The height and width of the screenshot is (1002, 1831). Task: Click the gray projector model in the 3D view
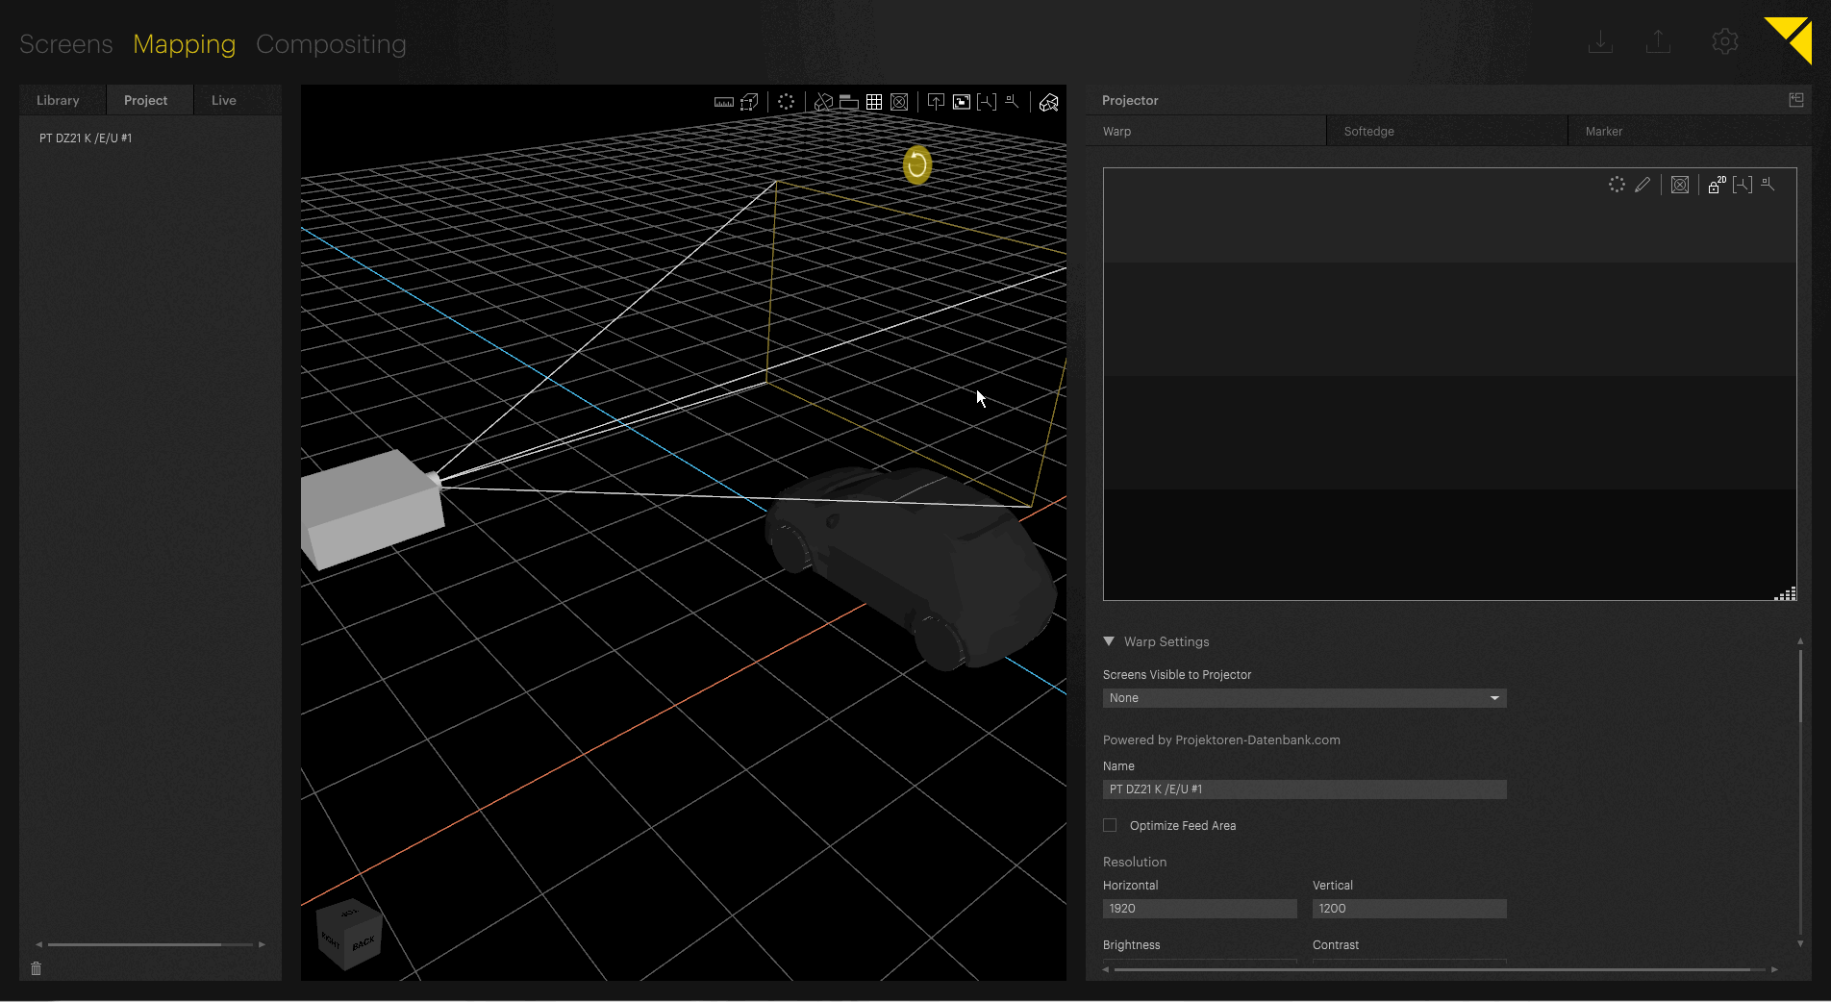click(372, 509)
